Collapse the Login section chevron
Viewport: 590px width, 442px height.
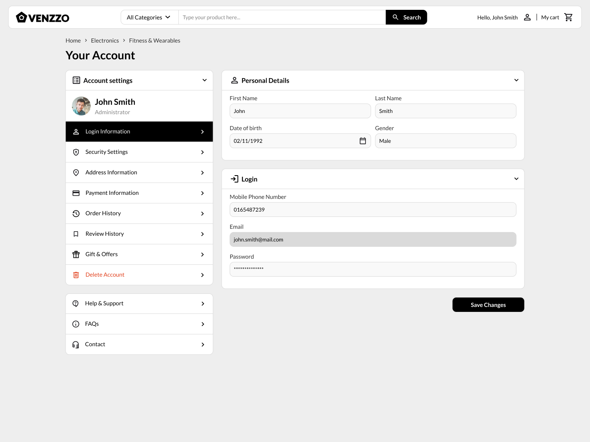coord(516,179)
